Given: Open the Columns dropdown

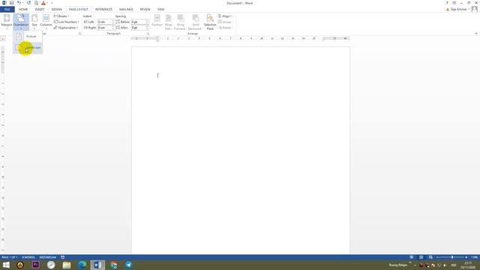Looking at the screenshot, I should pyautogui.click(x=46, y=22).
